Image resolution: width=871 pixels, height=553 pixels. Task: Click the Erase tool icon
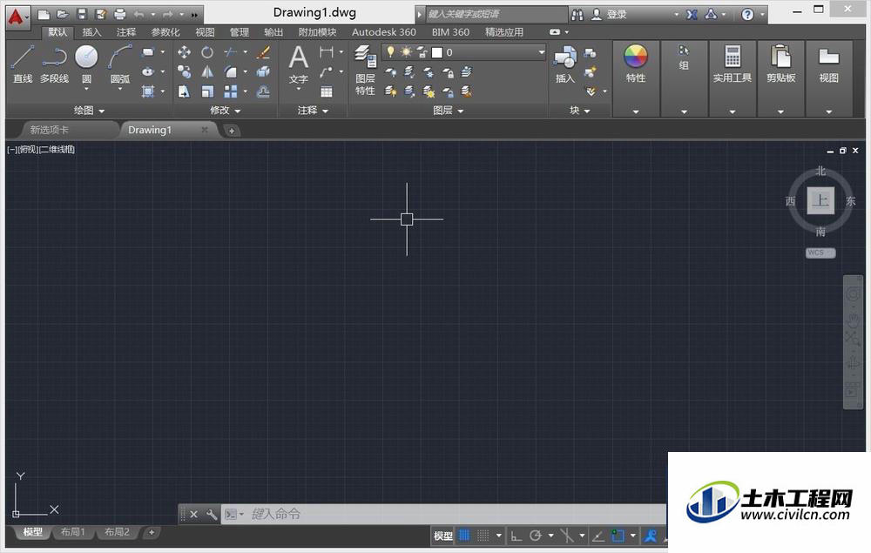(x=263, y=53)
